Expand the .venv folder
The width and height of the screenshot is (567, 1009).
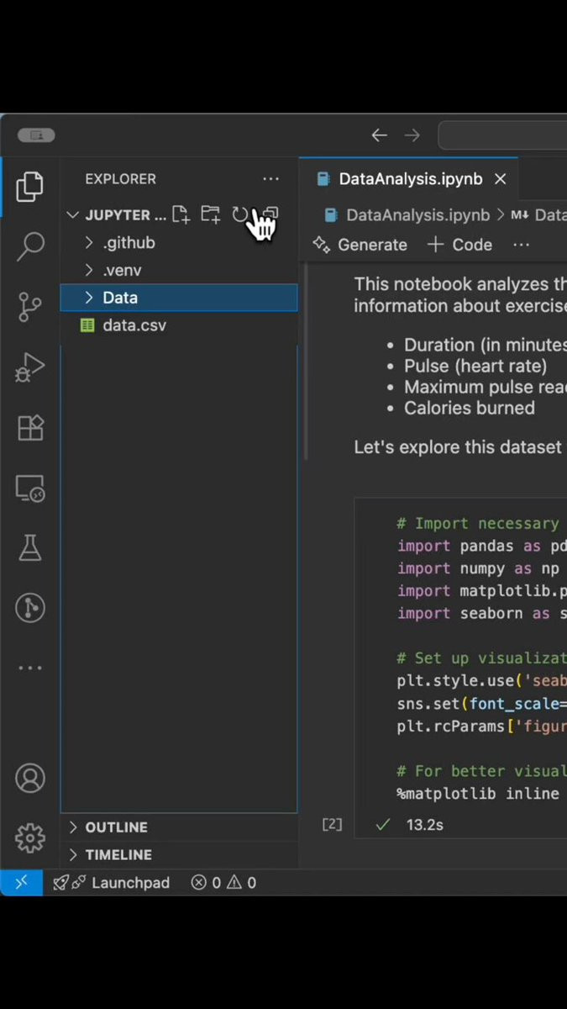coord(178,271)
